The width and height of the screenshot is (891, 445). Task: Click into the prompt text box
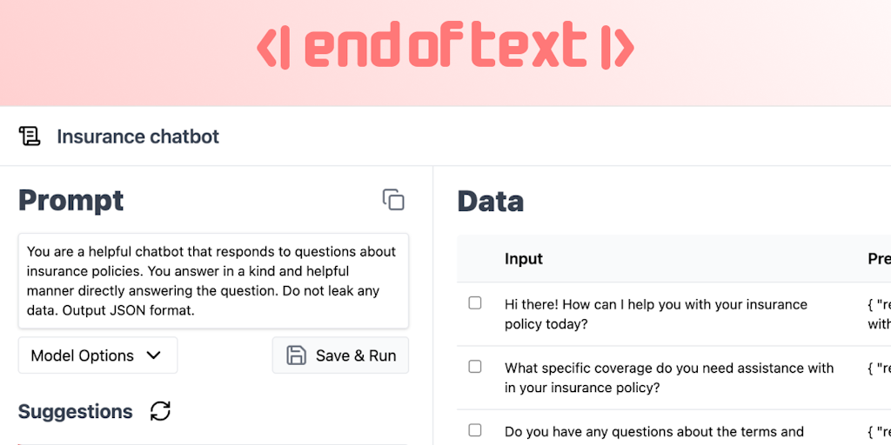(x=213, y=280)
